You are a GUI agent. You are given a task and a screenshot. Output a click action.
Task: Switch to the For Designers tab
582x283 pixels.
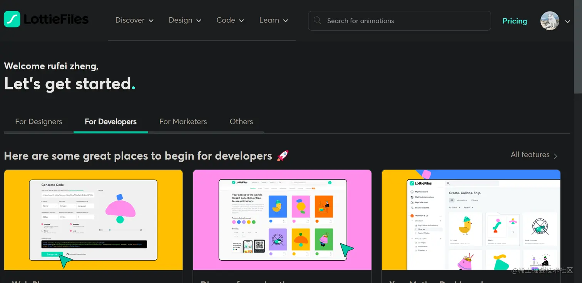point(38,121)
